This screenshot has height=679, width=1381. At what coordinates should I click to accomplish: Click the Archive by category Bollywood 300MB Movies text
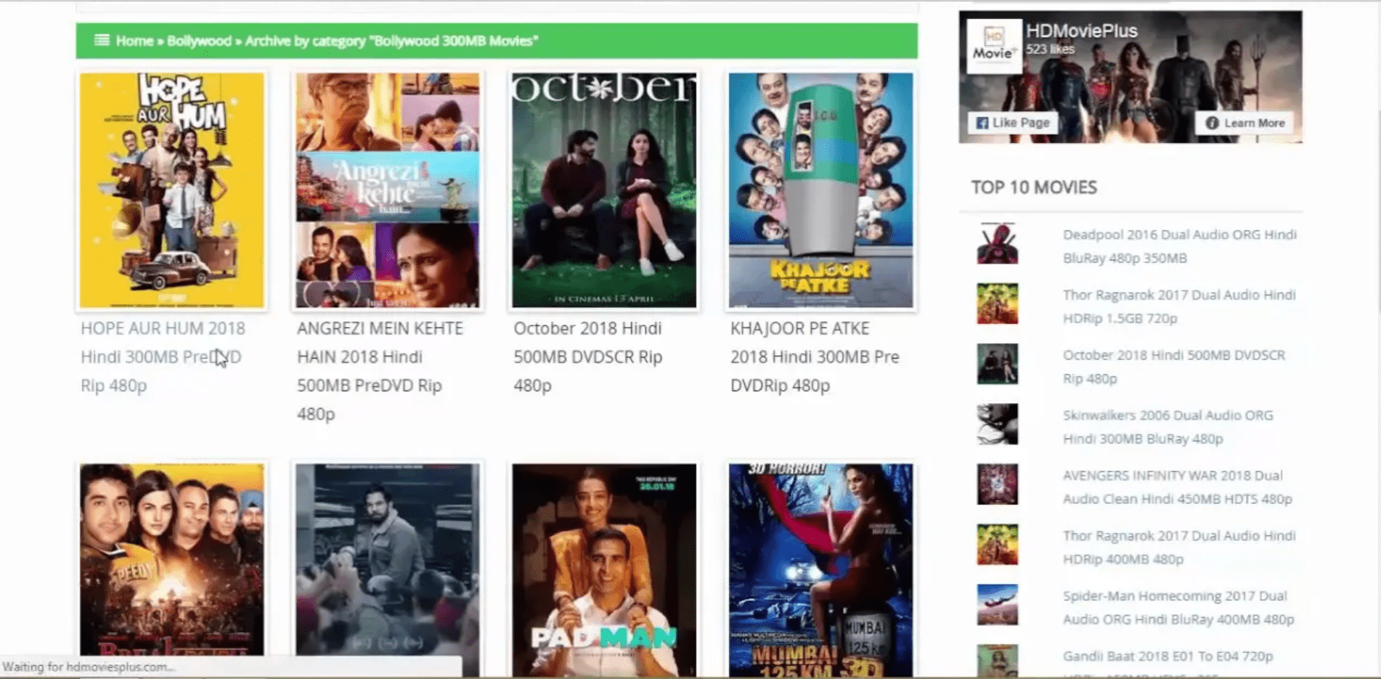(391, 41)
